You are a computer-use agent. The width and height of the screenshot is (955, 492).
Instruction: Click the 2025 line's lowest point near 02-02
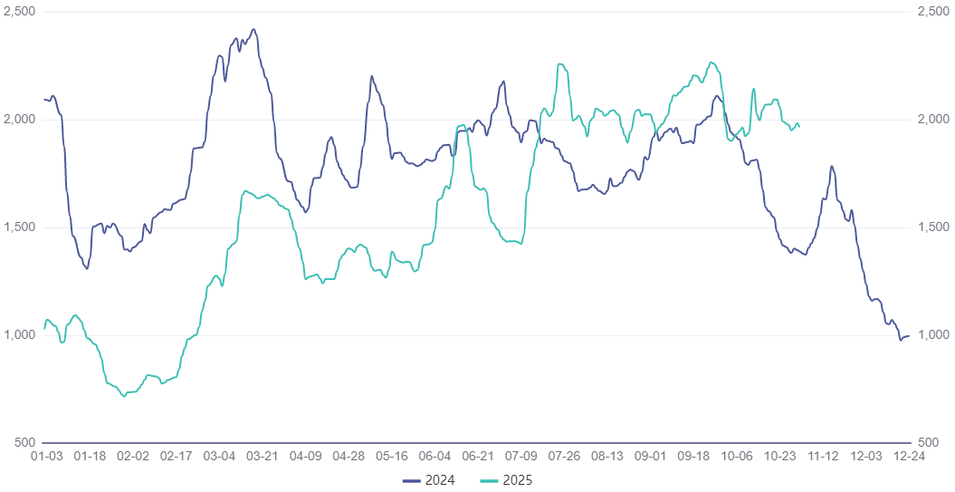point(124,397)
